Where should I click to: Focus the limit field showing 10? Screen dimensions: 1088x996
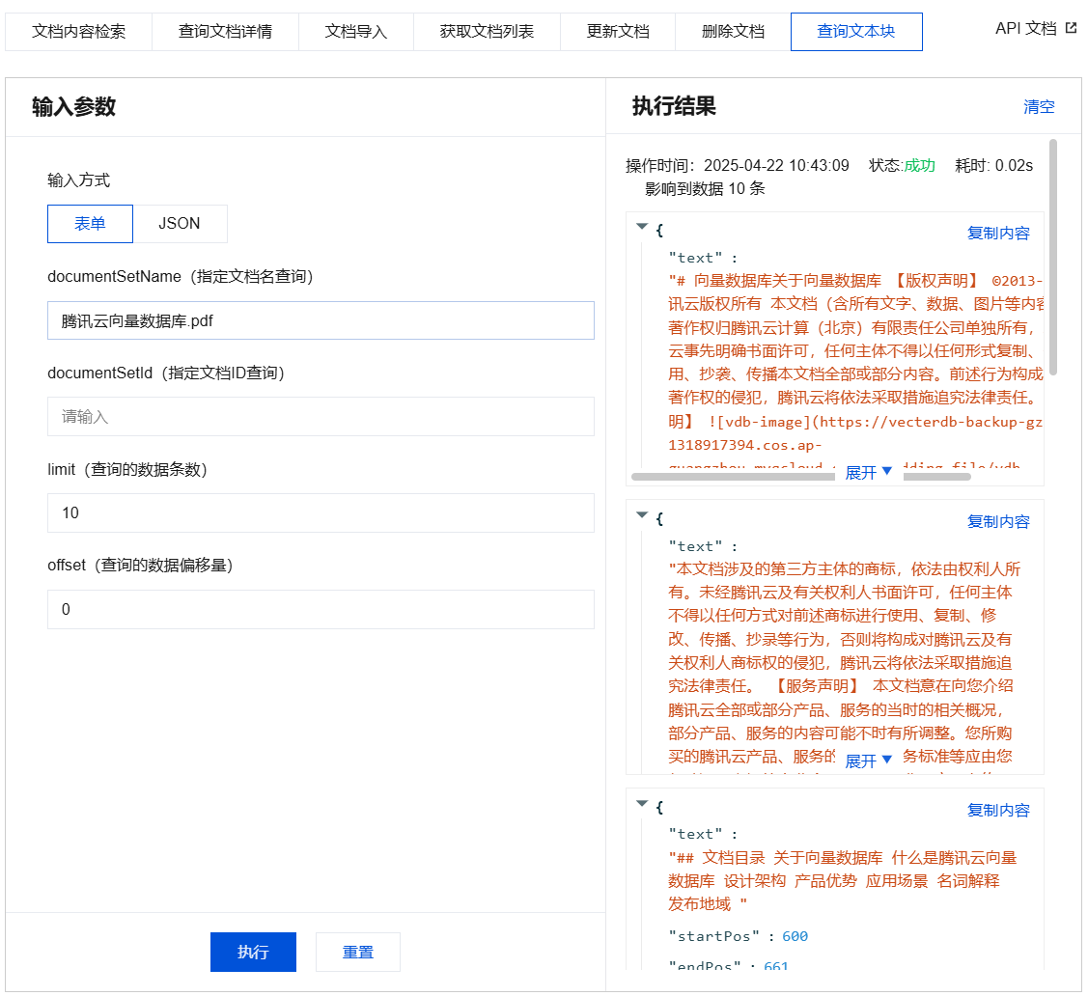pyautogui.click(x=321, y=513)
